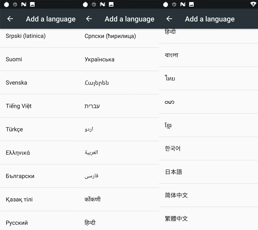Select Русский language

tap(40, 221)
